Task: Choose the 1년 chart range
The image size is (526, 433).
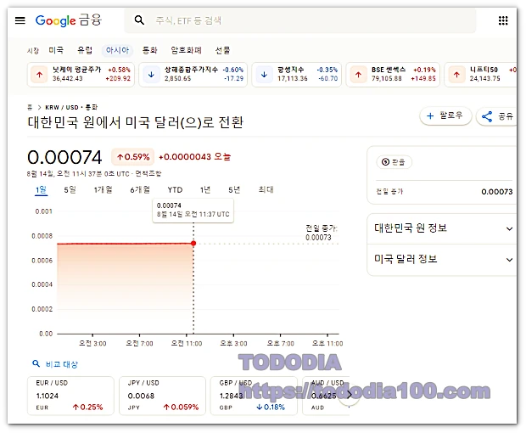Action: 205,190
